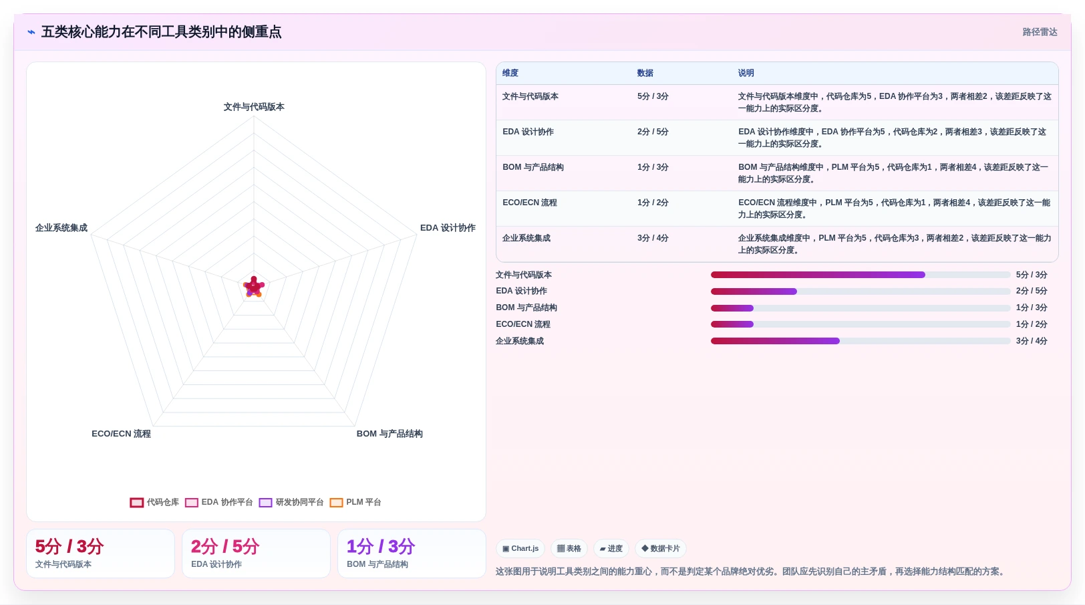
Task: Click the radar axis label 文件与代码版本
Action: (254, 107)
